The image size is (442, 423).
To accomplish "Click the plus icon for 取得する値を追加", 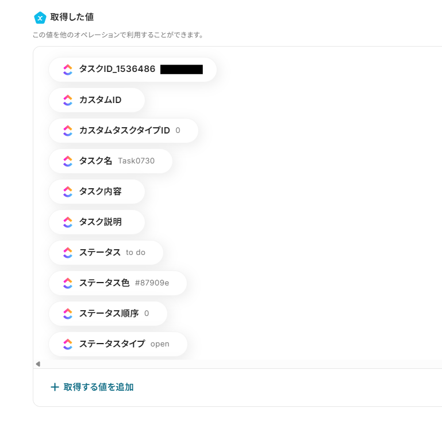I will tap(55, 387).
